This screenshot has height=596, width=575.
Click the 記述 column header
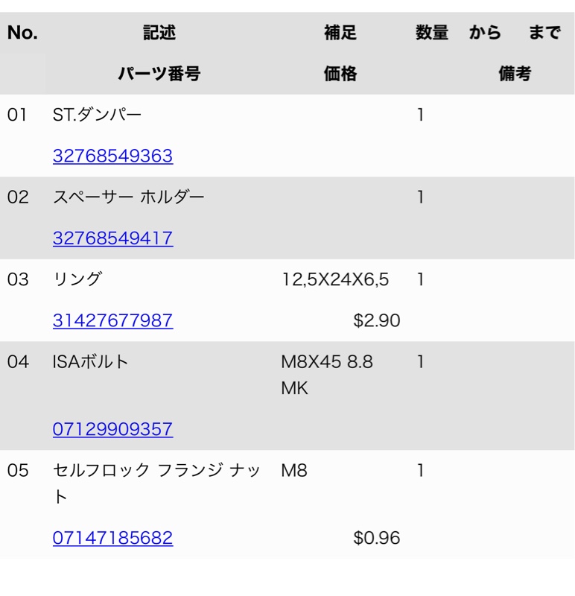(x=159, y=34)
